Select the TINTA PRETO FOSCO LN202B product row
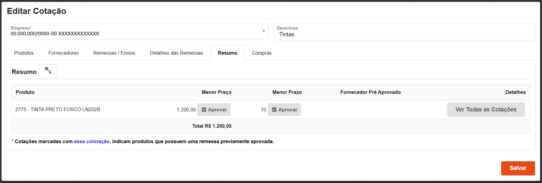Image resolution: width=542 pixels, height=183 pixels. click(x=58, y=109)
